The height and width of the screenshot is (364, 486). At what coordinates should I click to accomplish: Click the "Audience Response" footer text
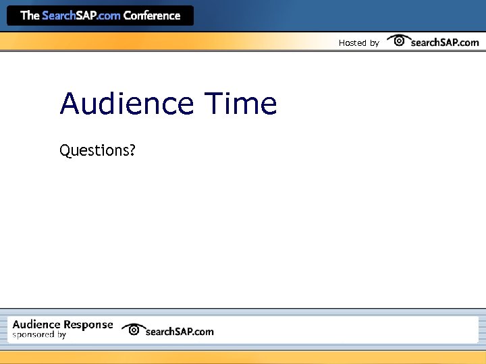pyautogui.click(x=63, y=324)
